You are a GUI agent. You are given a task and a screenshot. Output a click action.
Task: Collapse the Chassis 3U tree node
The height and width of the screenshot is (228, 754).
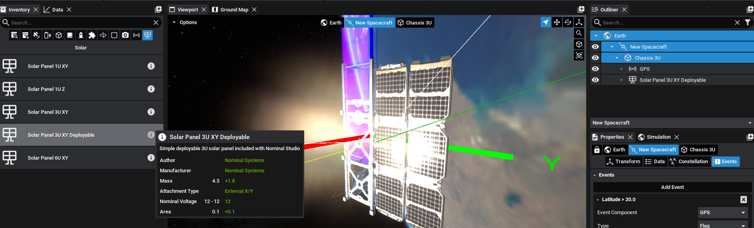click(x=617, y=58)
